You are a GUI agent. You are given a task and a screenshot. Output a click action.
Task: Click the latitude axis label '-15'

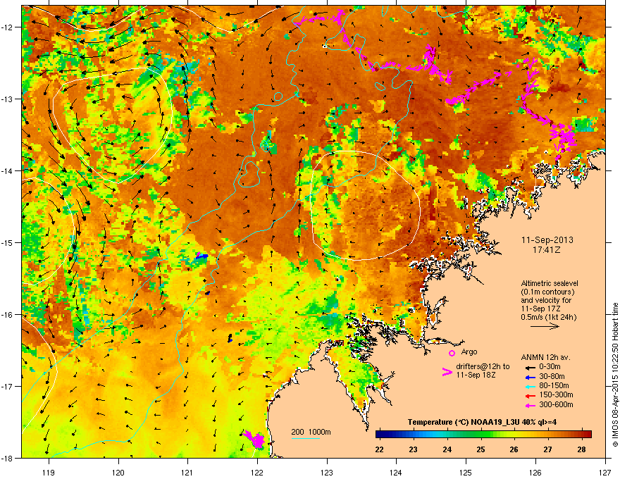click(8, 242)
